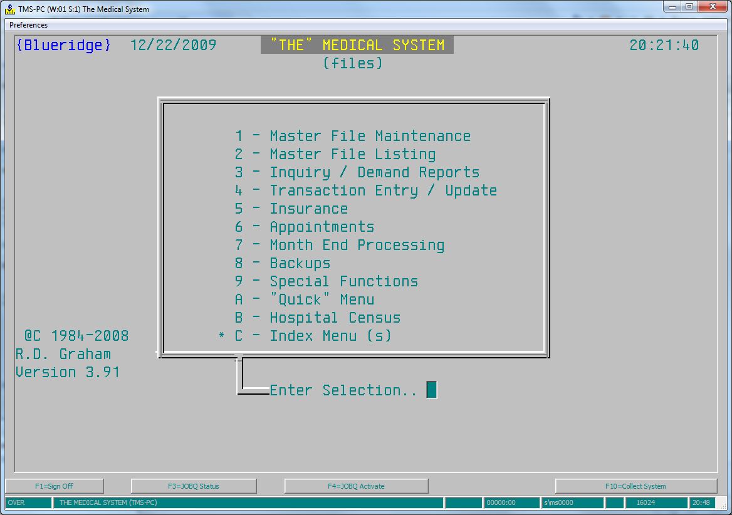Image resolution: width=732 pixels, height=515 pixels.
Task: Click the F10=Collect System button
Action: coord(635,486)
